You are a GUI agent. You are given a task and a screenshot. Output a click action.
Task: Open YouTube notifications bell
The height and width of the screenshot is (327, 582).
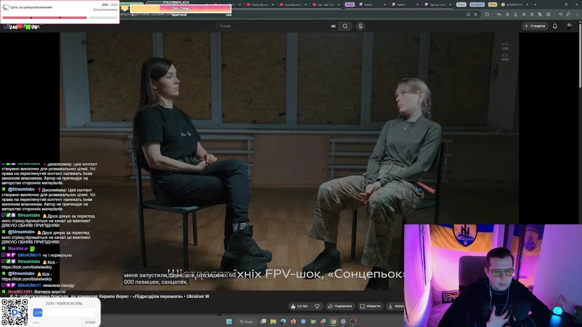(555, 26)
